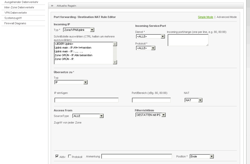Click interface list scroll-up arrow
The width and height of the screenshot is (250, 164).
pyautogui.click(x=115, y=44)
